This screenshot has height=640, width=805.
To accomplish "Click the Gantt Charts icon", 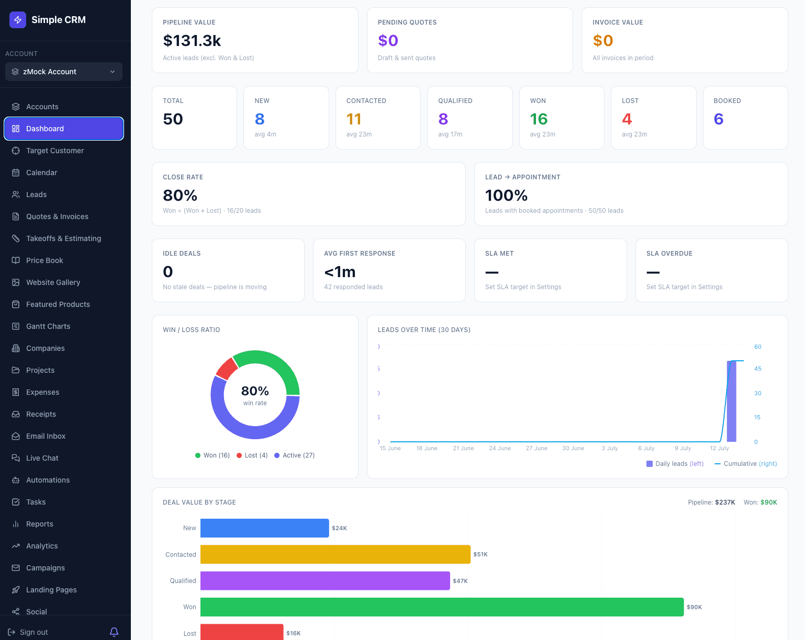I will tap(16, 326).
